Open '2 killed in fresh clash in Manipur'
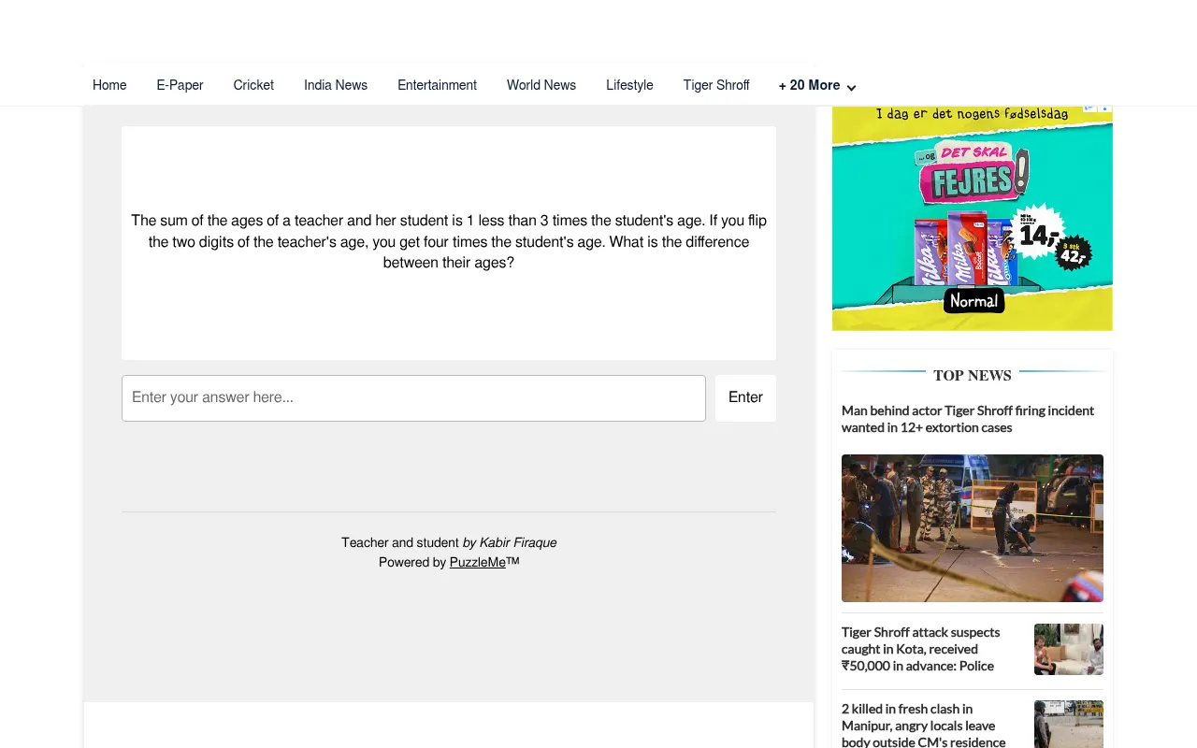Screen dimensions: 1197x748 tap(923, 726)
